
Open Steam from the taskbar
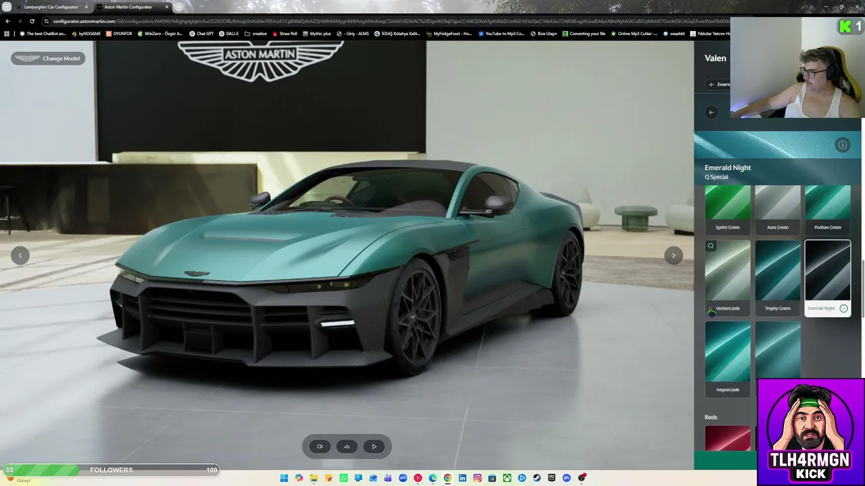pos(537,478)
